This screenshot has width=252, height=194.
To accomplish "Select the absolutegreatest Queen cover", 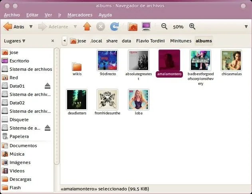I will pos(139,60).
